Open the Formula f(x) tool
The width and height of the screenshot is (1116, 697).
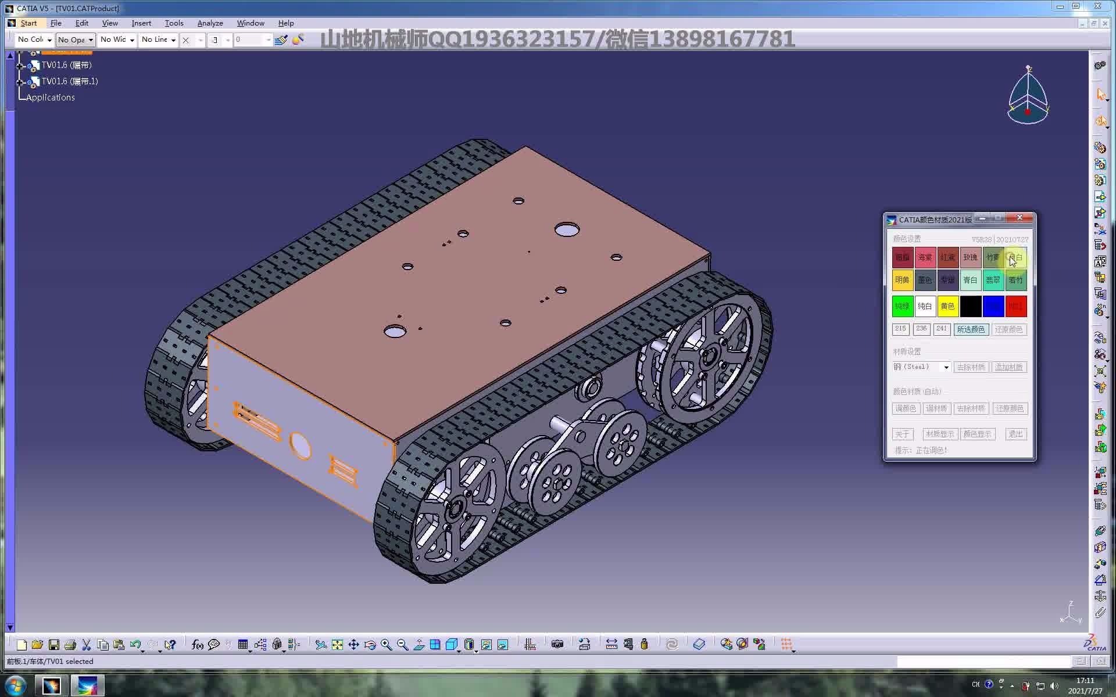(x=198, y=645)
